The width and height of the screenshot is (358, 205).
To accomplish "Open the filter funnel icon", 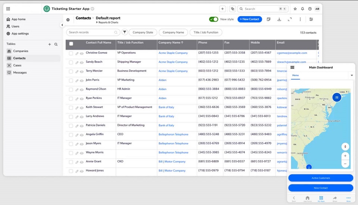I will click(x=125, y=32).
